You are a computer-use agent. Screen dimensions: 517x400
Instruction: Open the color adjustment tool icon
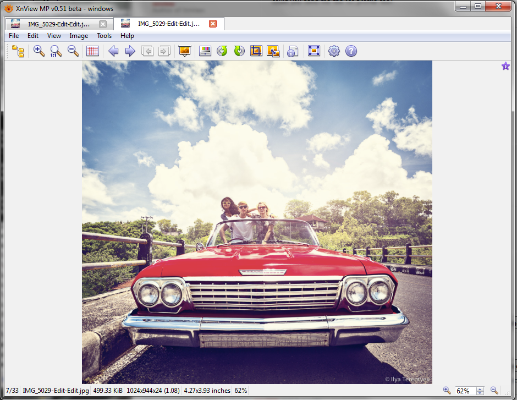click(x=205, y=51)
